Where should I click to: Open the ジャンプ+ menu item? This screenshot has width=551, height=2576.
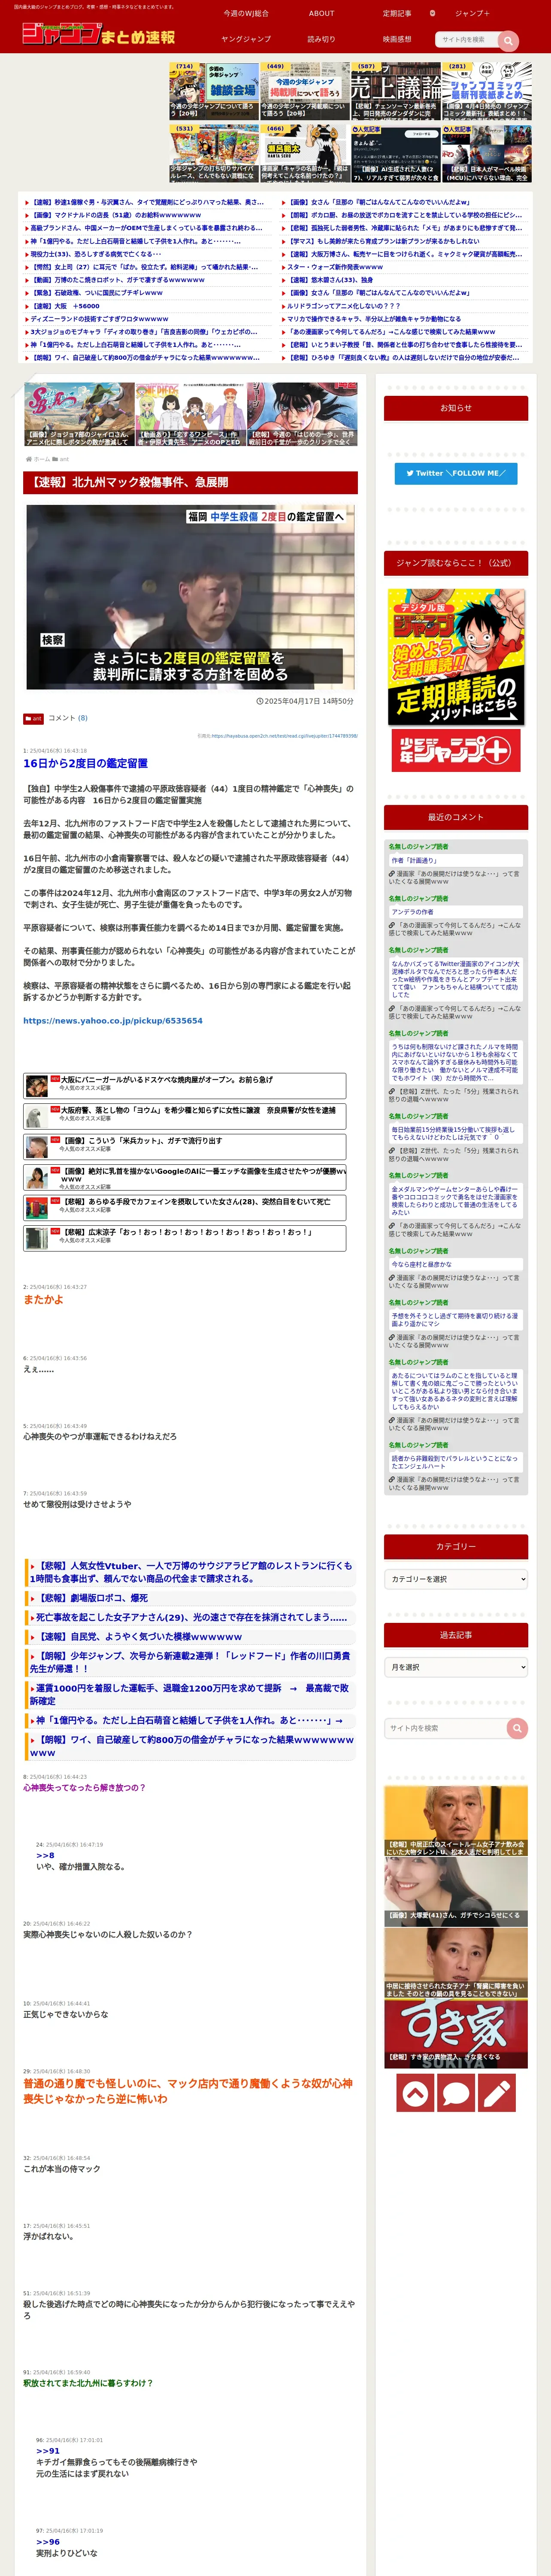pyautogui.click(x=473, y=14)
